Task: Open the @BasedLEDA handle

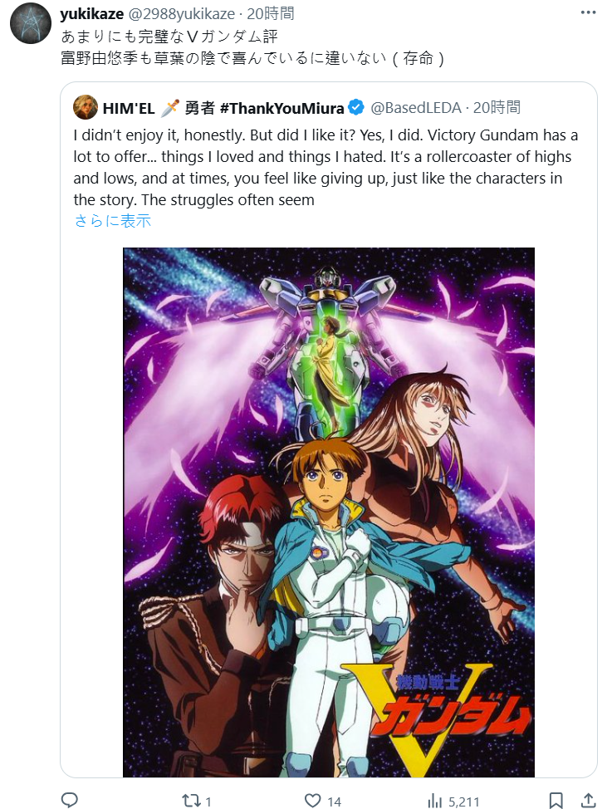Action: pos(416,107)
